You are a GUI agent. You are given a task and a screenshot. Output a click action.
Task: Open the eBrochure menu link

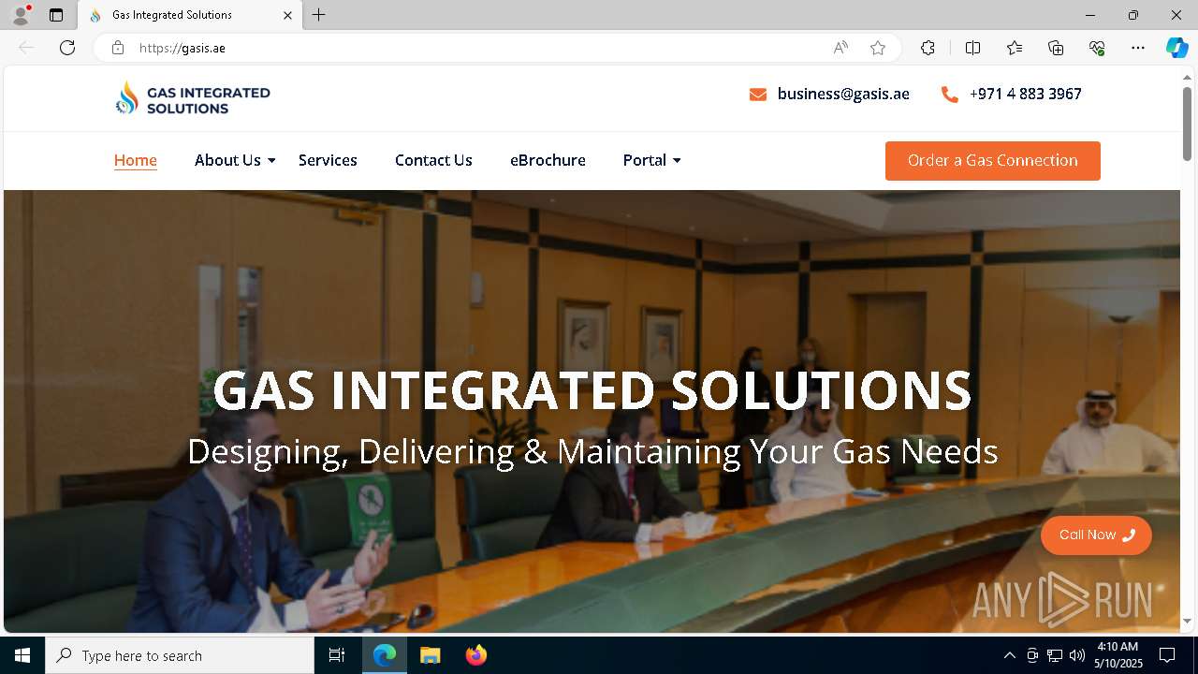tap(548, 160)
